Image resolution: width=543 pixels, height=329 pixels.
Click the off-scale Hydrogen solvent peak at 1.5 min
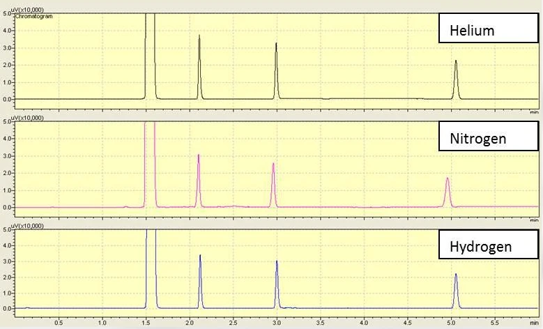point(151,269)
